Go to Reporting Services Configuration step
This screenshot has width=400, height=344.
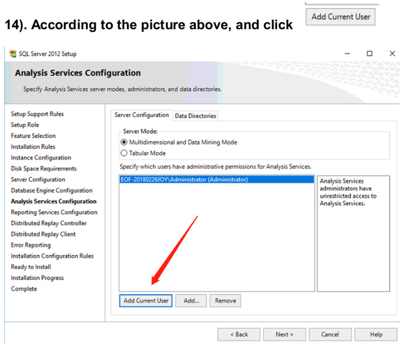(x=54, y=212)
